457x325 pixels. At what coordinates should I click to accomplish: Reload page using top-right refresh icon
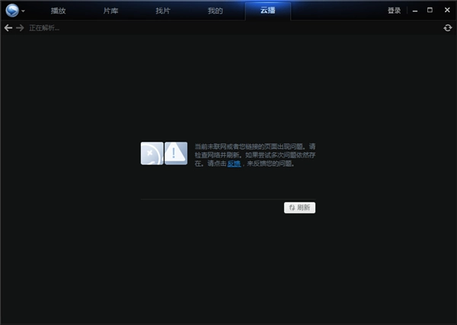click(448, 28)
